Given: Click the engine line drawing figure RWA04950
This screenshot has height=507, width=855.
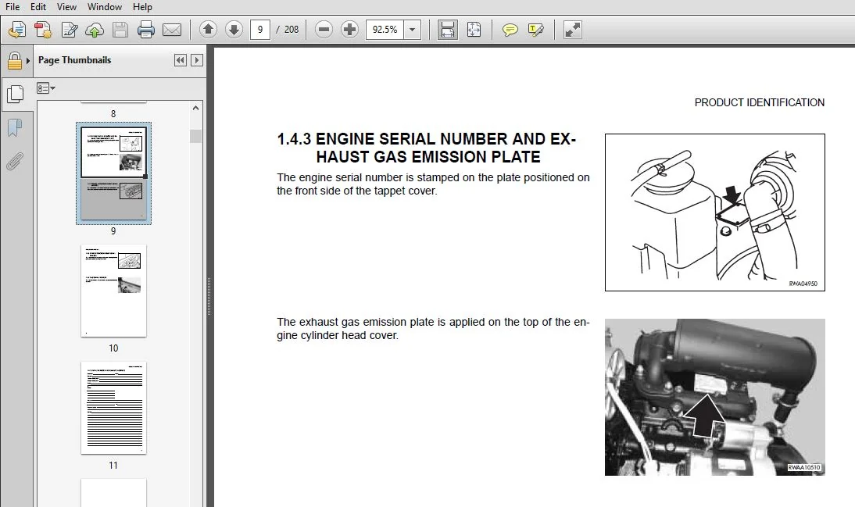Looking at the screenshot, I should coord(715,212).
